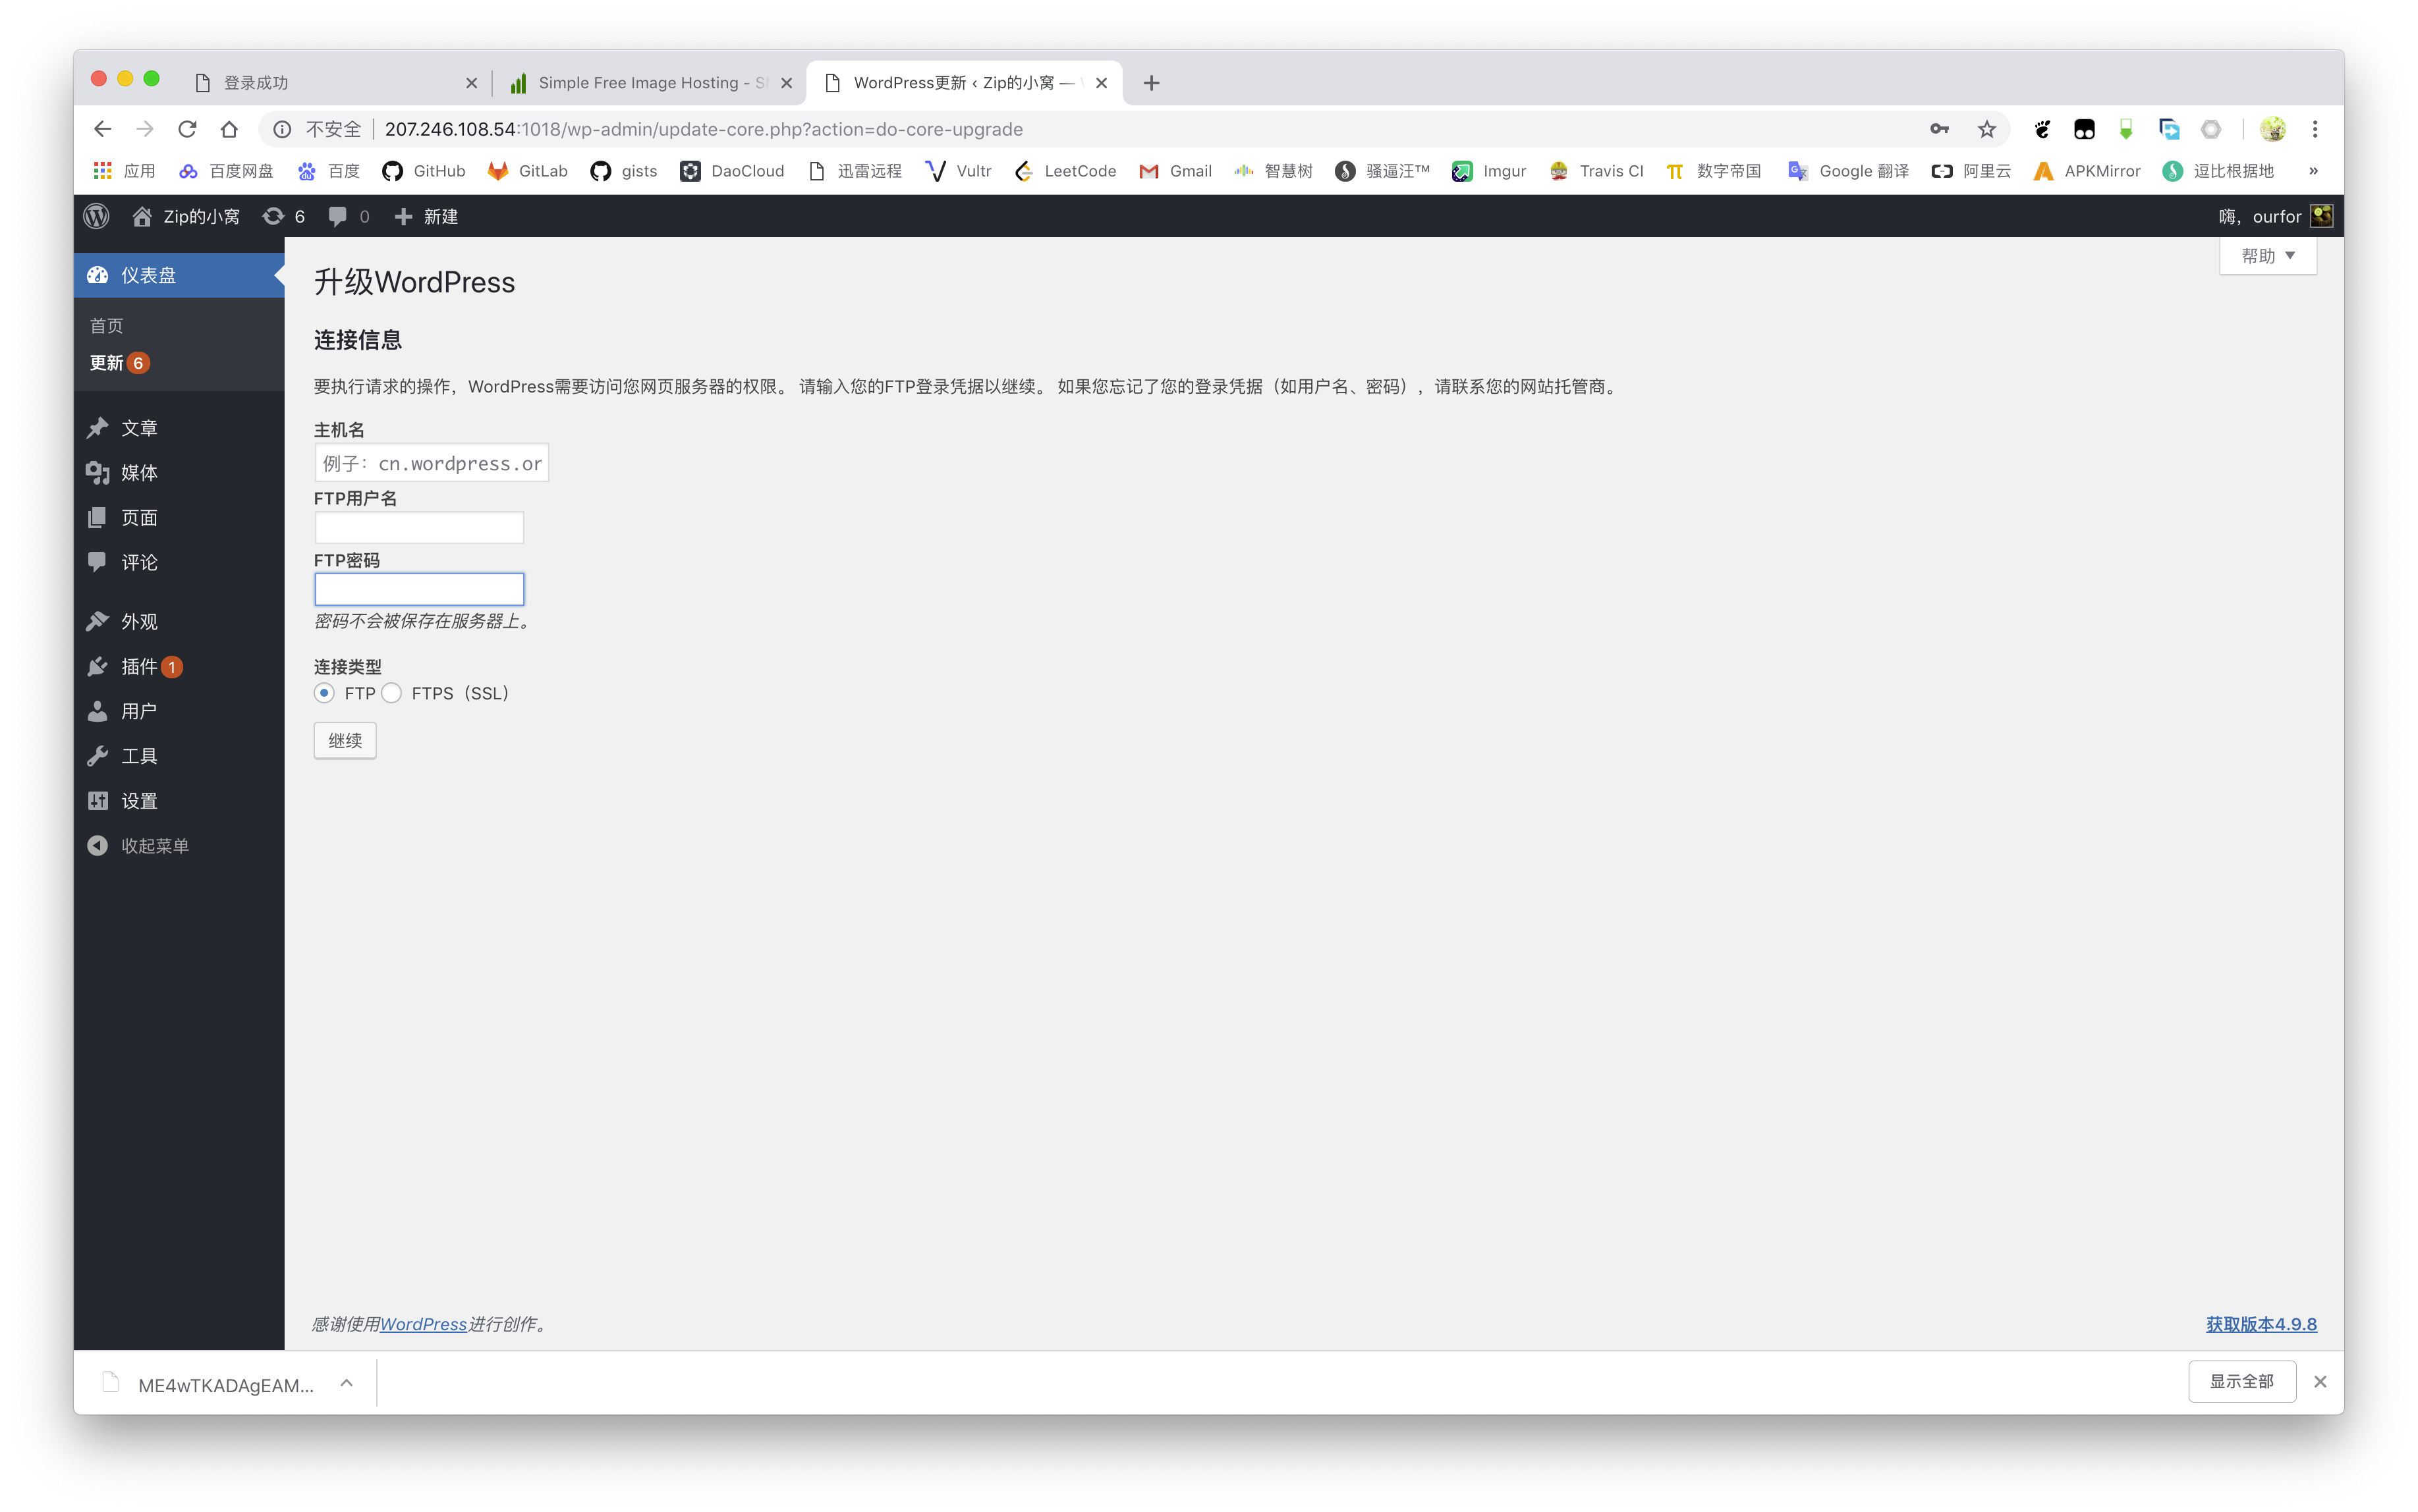Select the FTPS (SSL) radio button
Image resolution: width=2418 pixels, height=1512 pixels.
pyautogui.click(x=390, y=691)
